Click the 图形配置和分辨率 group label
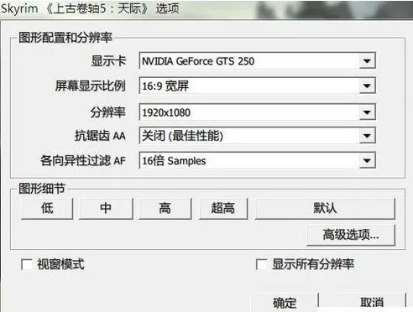 (65, 38)
